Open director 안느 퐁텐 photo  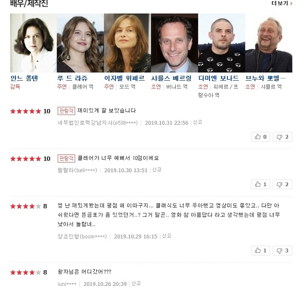point(33,43)
